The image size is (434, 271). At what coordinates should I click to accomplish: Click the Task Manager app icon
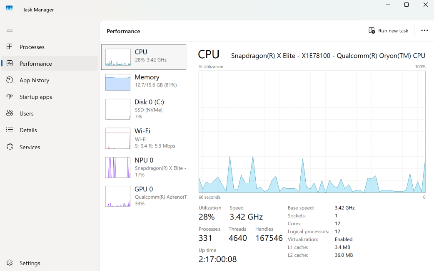tap(9, 8)
